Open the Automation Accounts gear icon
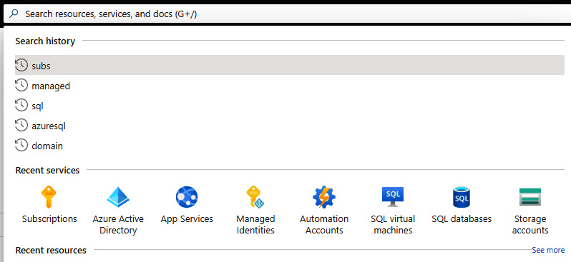 tap(323, 197)
